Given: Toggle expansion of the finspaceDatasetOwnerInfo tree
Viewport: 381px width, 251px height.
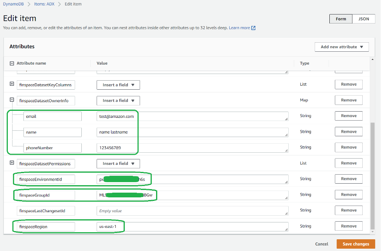Looking at the screenshot, I should coord(12,100).
